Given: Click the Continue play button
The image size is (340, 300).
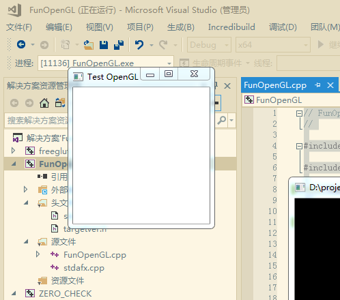Looking at the screenshot, I should click(x=320, y=44).
